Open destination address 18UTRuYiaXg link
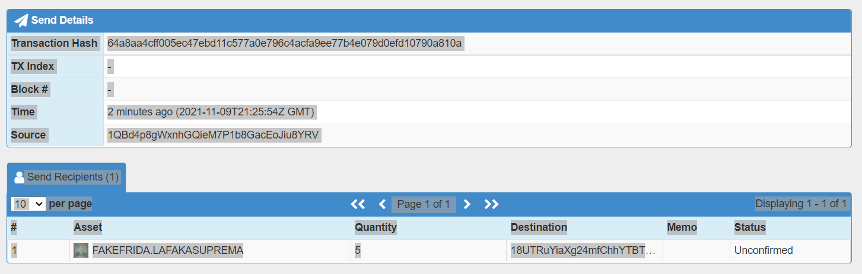The height and width of the screenshot is (274, 862). (583, 251)
